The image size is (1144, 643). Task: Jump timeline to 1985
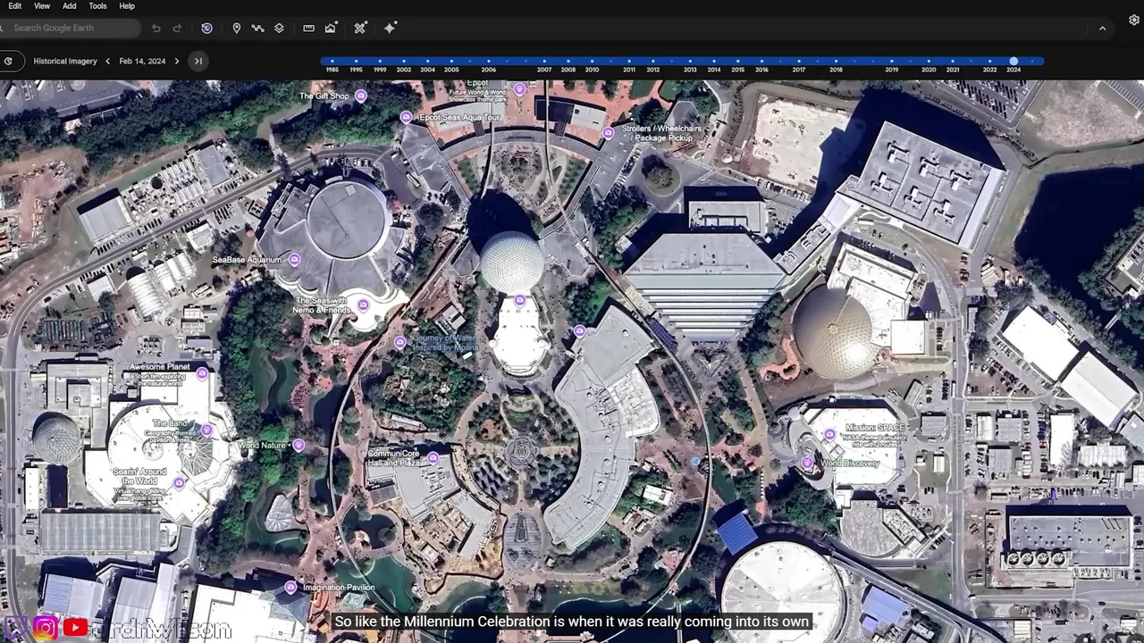pyautogui.click(x=332, y=69)
